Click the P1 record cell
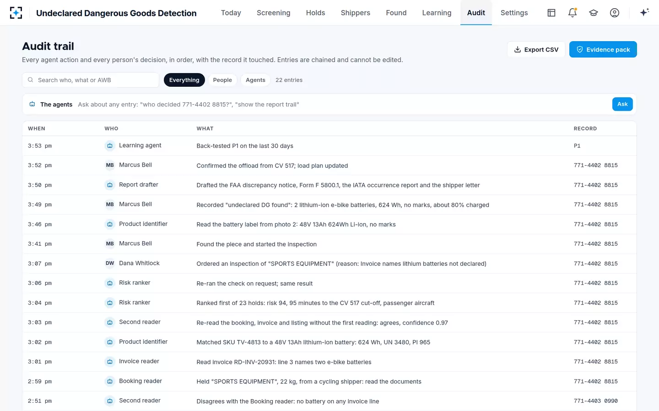This screenshot has height=411, width=659. [577, 146]
